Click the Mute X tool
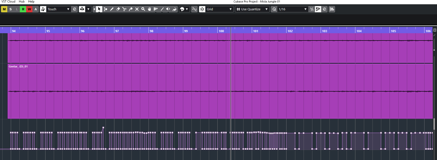Screen dimensions: 437x160 (137, 9)
